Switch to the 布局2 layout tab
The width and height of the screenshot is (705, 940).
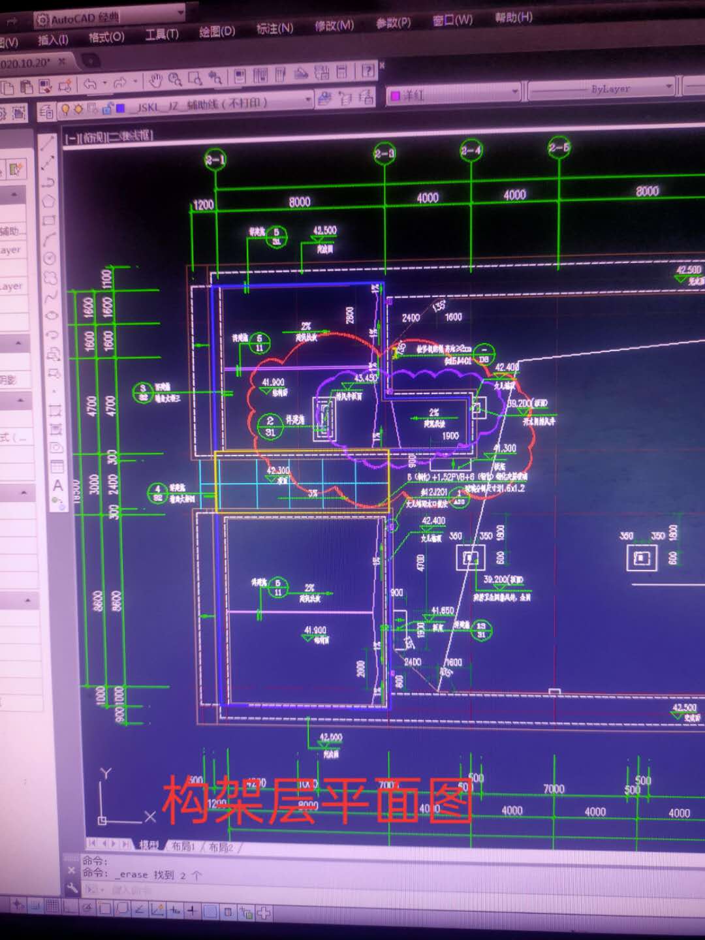pos(221,847)
